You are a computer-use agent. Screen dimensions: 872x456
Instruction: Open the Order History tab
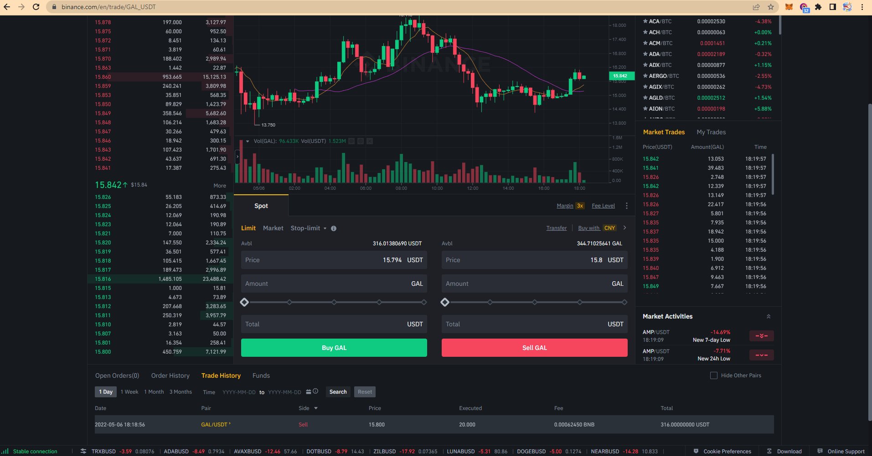(x=170, y=375)
